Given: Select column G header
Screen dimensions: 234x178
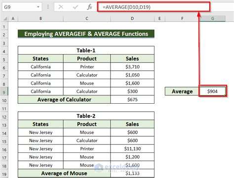Looking at the screenshot, I should pyautogui.click(x=212, y=19).
